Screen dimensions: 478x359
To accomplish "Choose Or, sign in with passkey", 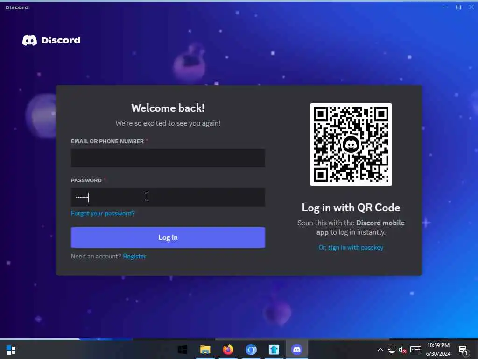I will click(x=351, y=248).
